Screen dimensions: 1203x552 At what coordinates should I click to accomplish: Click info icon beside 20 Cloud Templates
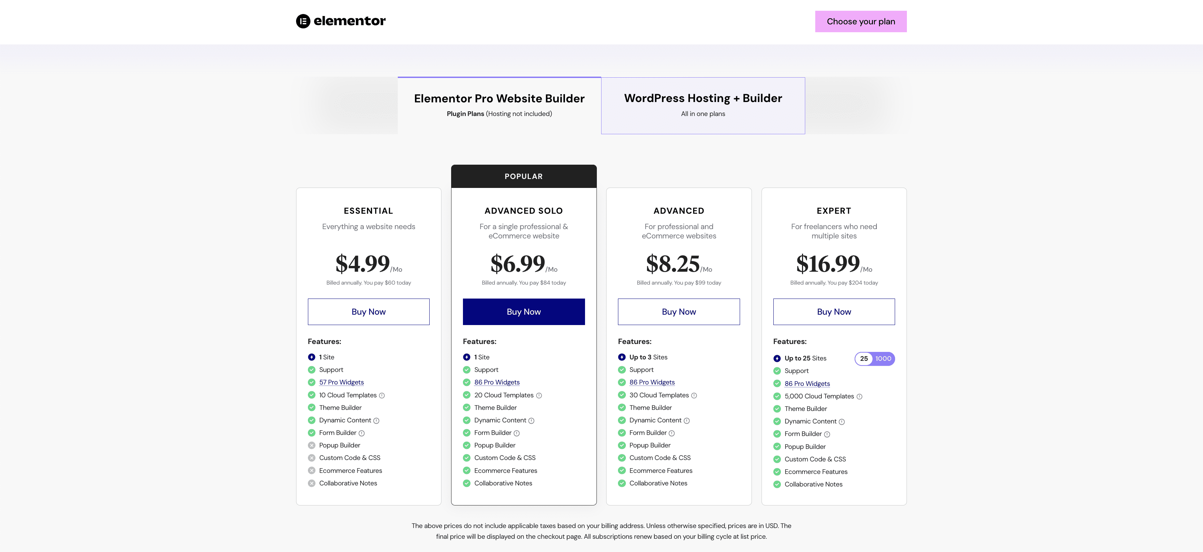[539, 396]
